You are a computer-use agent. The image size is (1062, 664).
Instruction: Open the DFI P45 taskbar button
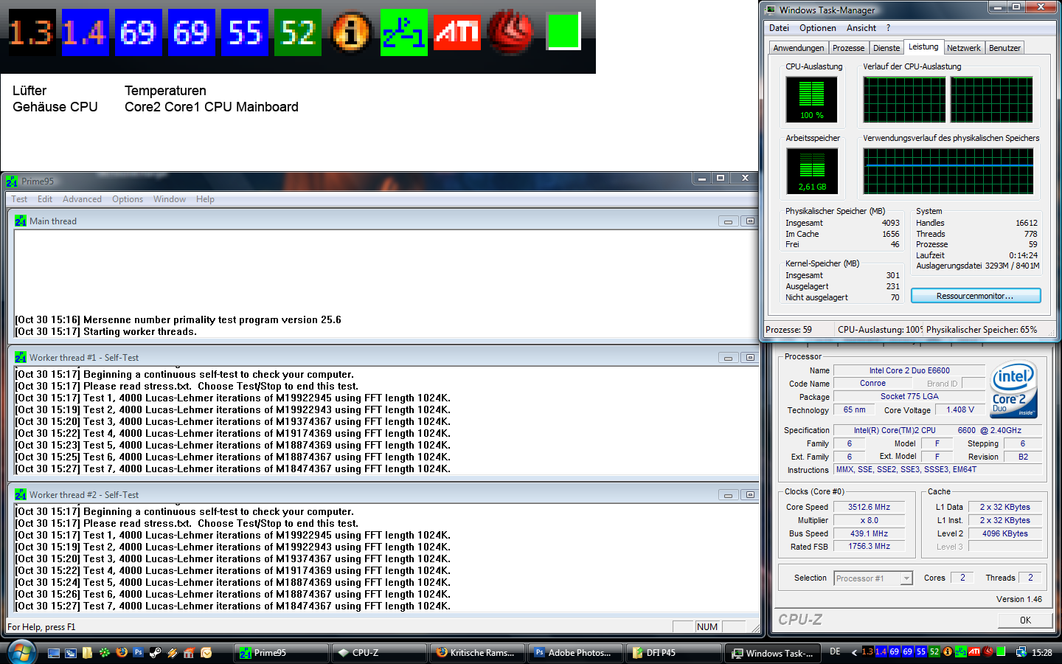point(673,653)
